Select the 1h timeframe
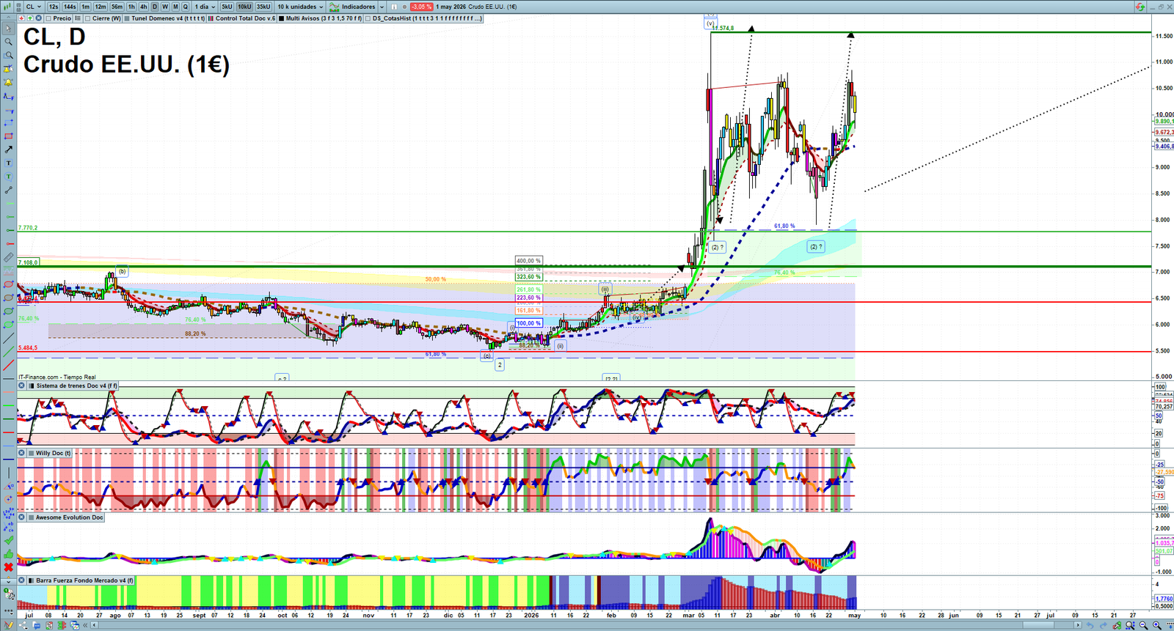Viewport: 1174px width, 631px height. [x=131, y=7]
